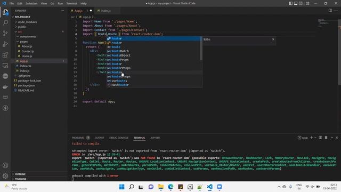Open the Accounts icon in activity bar
The image size is (341, 192).
point(5,165)
